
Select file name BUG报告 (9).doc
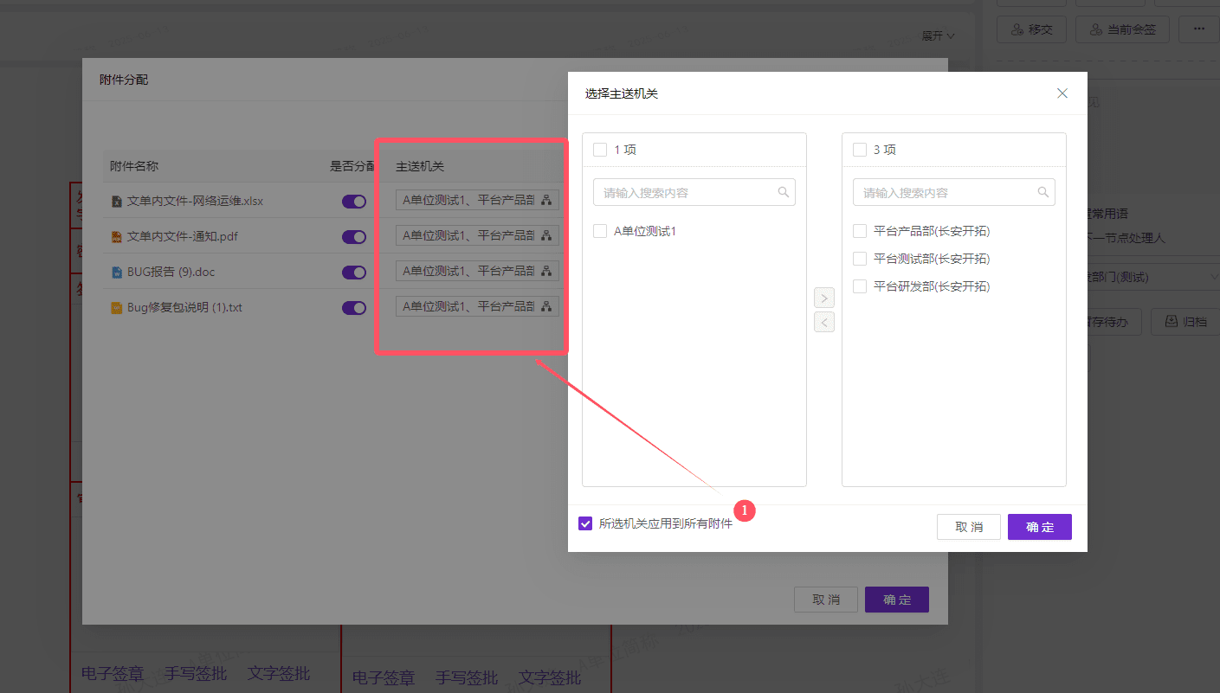tap(171, 272)
